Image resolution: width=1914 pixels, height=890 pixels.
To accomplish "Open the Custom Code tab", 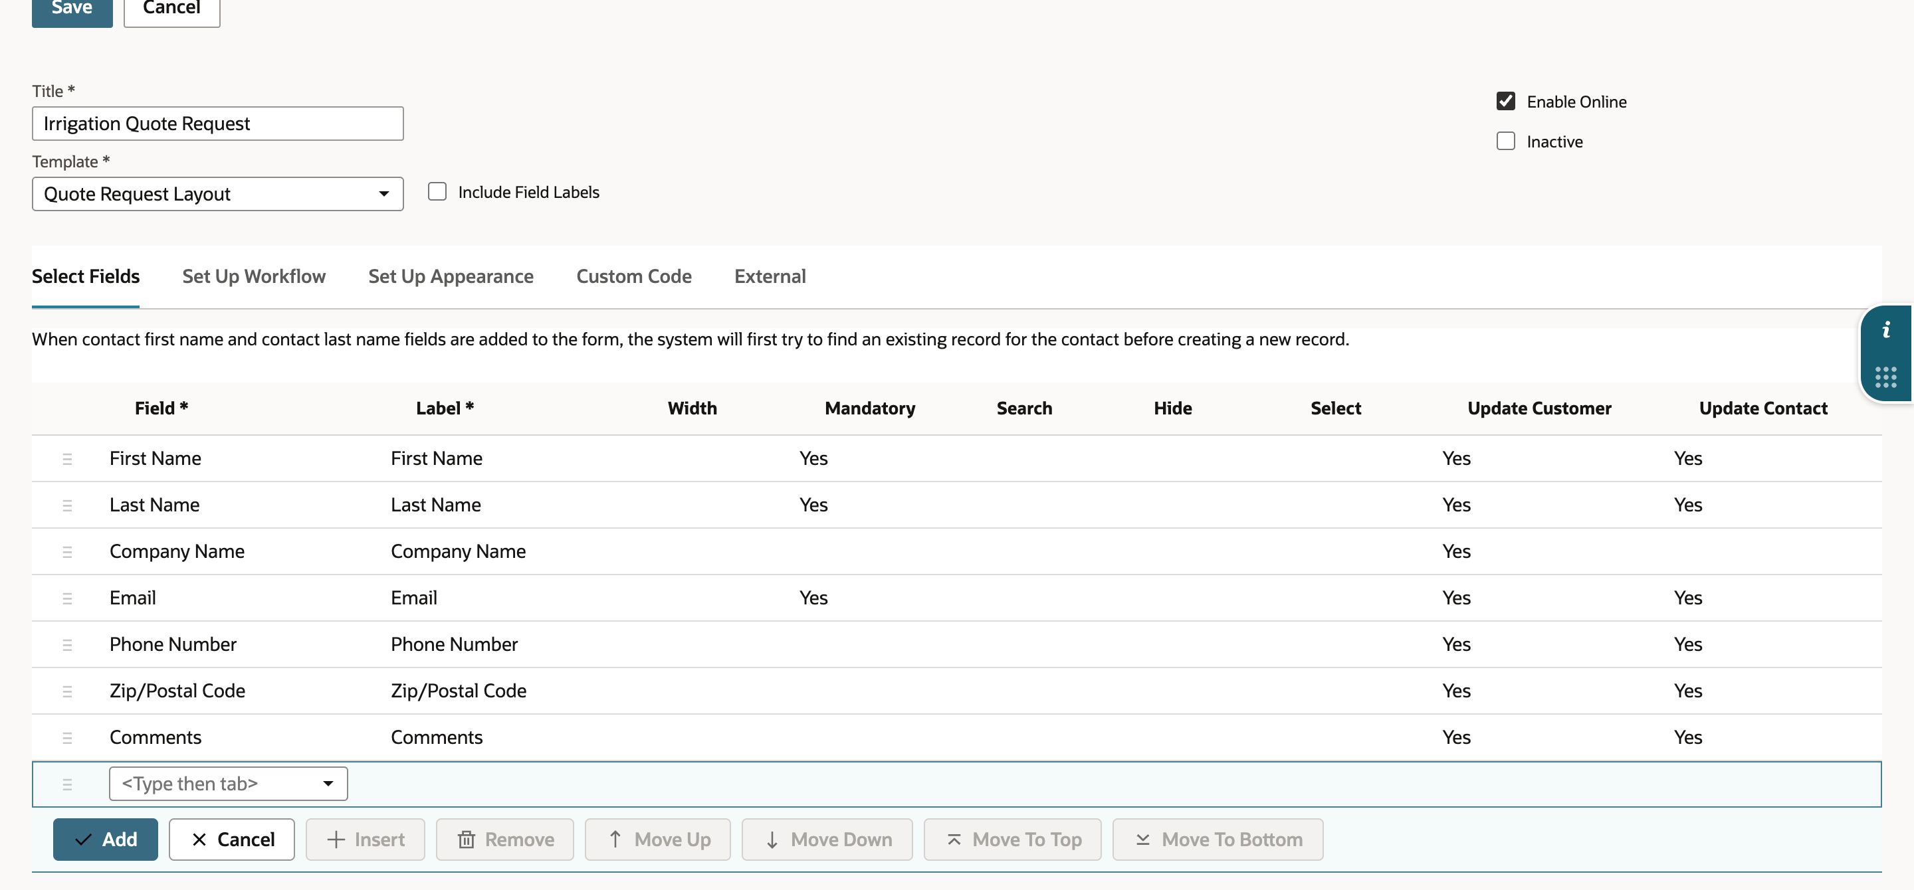I will coord(634,276).
